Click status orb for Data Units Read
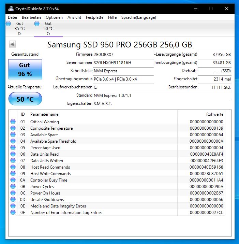239x244 pixels. 13,154
